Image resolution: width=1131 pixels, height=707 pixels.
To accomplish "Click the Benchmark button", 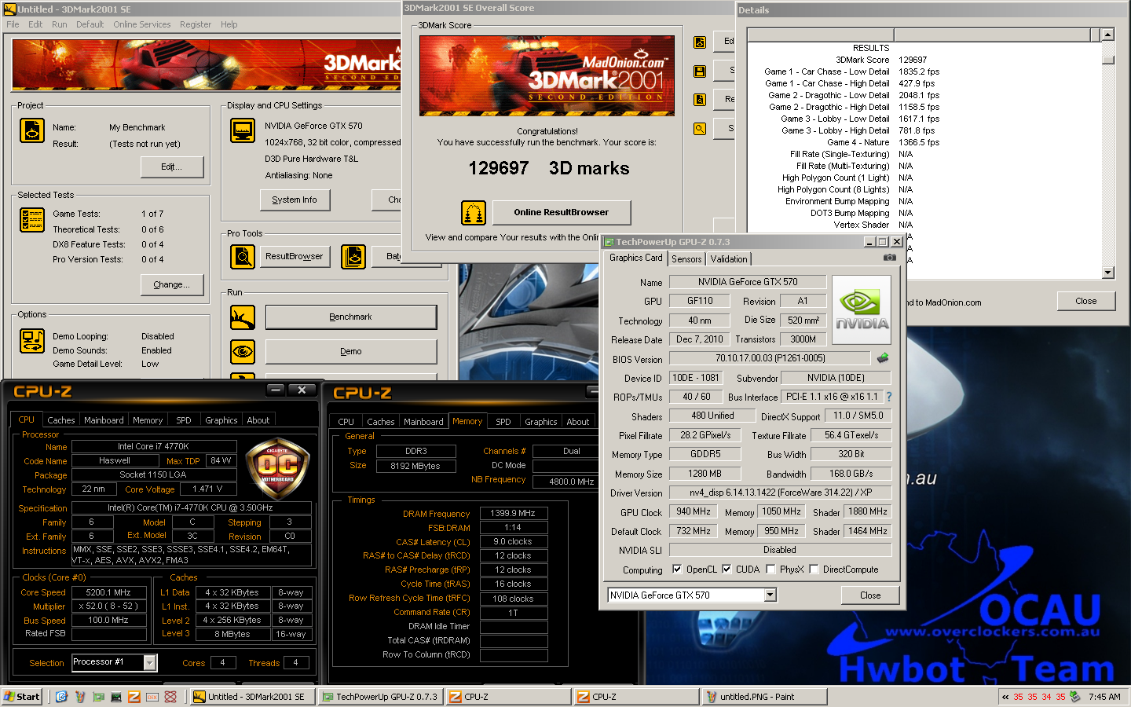I will 351,317.
